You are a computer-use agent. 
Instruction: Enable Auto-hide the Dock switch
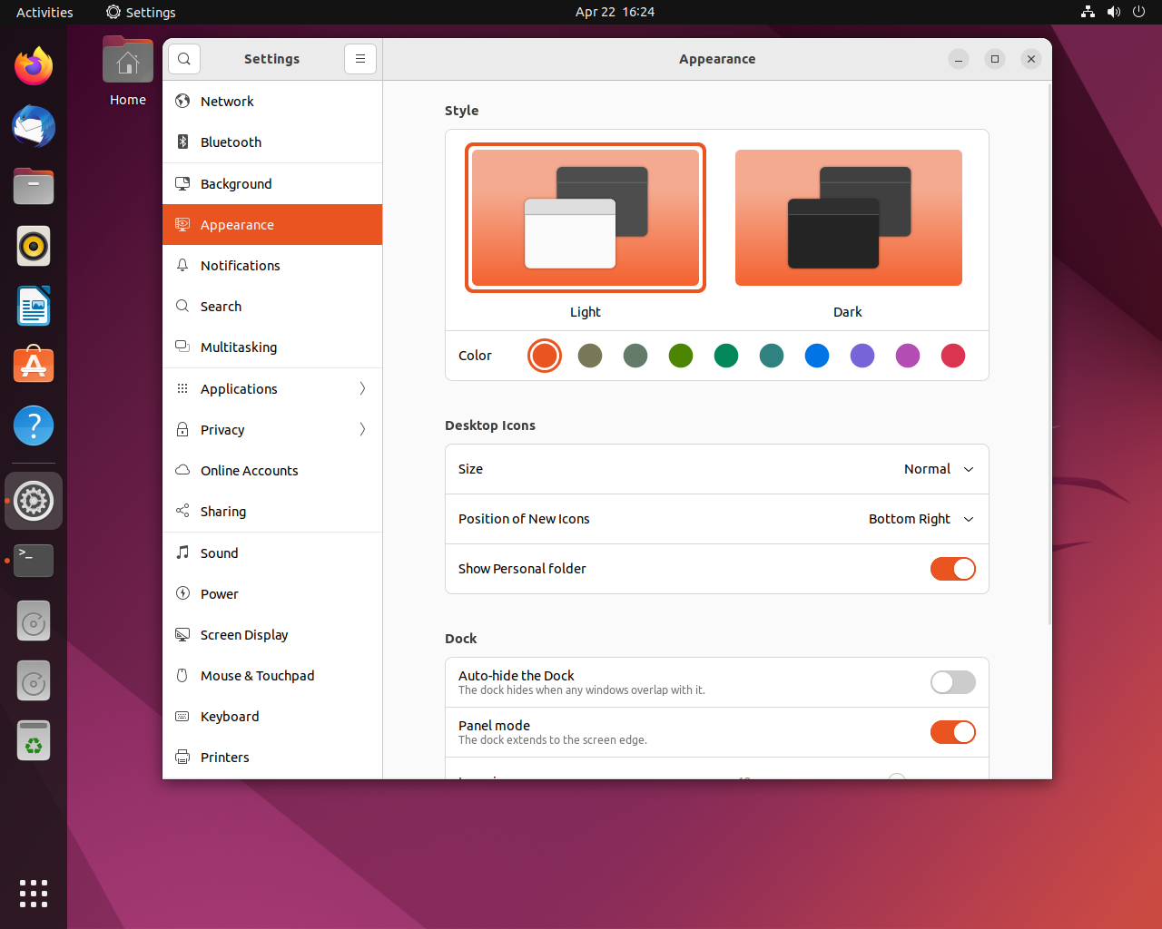953,682
